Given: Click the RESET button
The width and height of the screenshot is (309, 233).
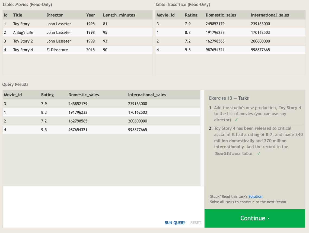Looking at the screenshot, I should [196, 223].
